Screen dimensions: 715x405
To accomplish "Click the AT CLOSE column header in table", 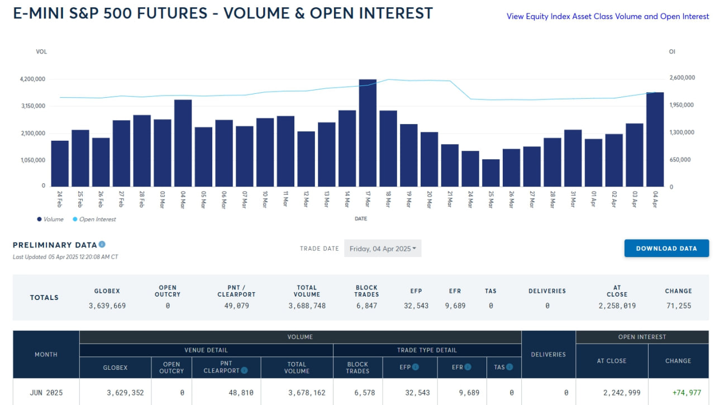I will pos(612,361).
